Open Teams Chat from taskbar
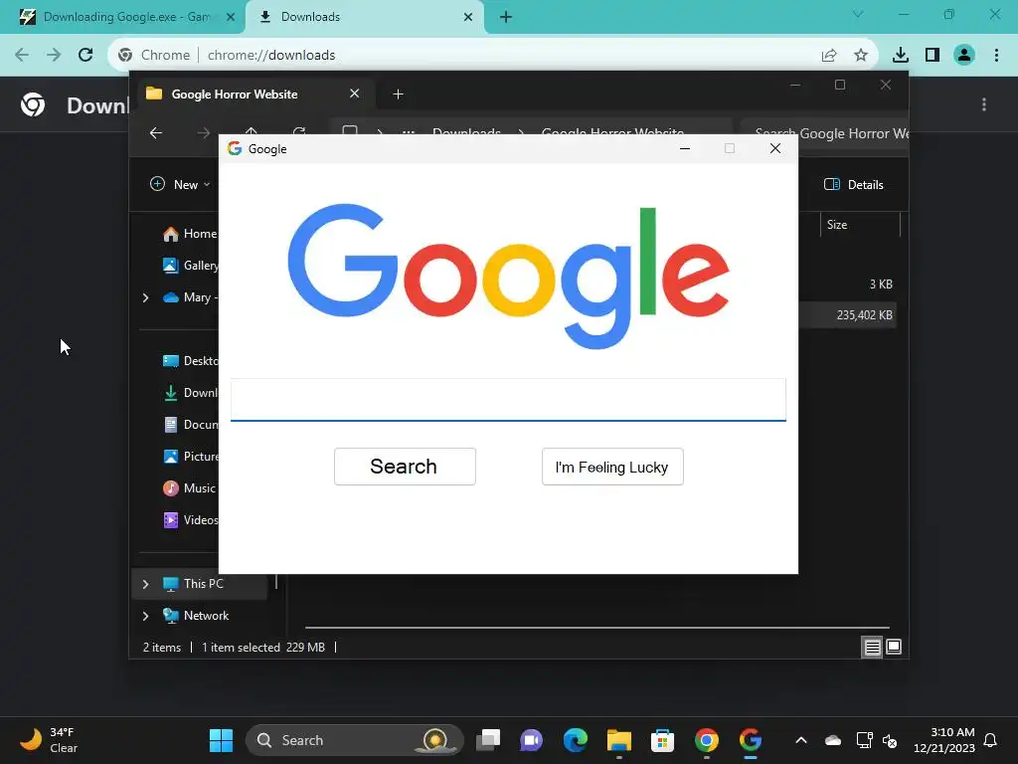This screenshot has height=764, width=1018. (x=532, y=740)
